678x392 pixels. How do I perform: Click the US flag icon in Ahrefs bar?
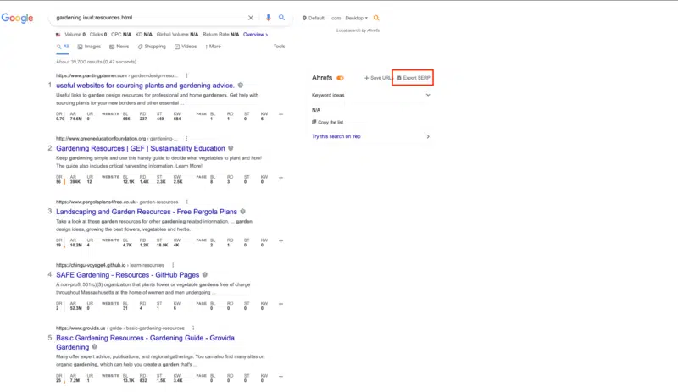click(58, 35)
